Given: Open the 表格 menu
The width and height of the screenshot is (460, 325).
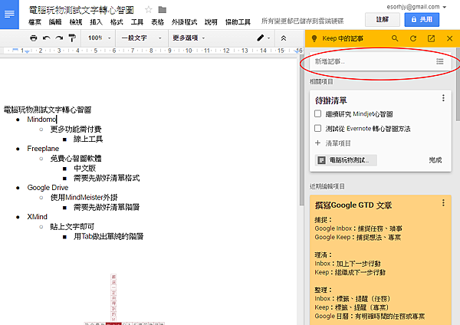Looking at the screenshot, I should click(157, 22).
